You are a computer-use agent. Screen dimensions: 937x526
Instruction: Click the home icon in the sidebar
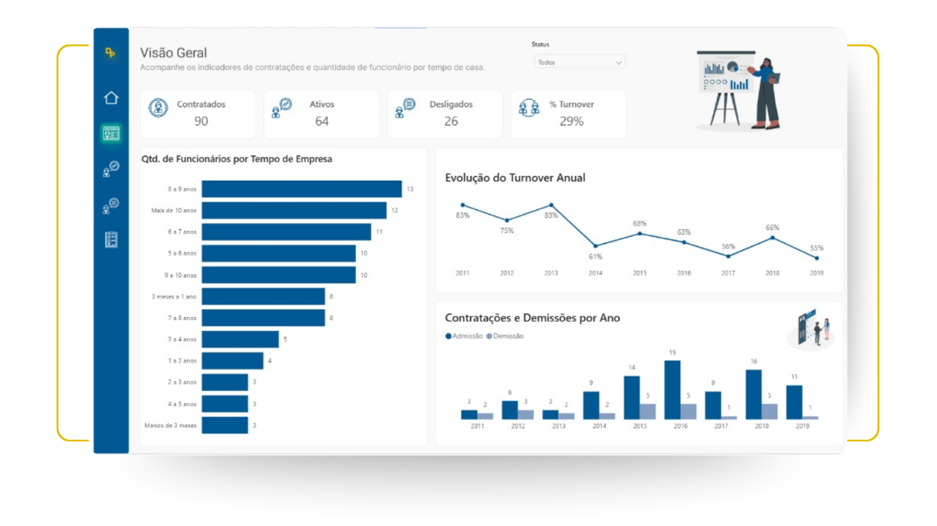pyautogui.click(x=111, y=98)
